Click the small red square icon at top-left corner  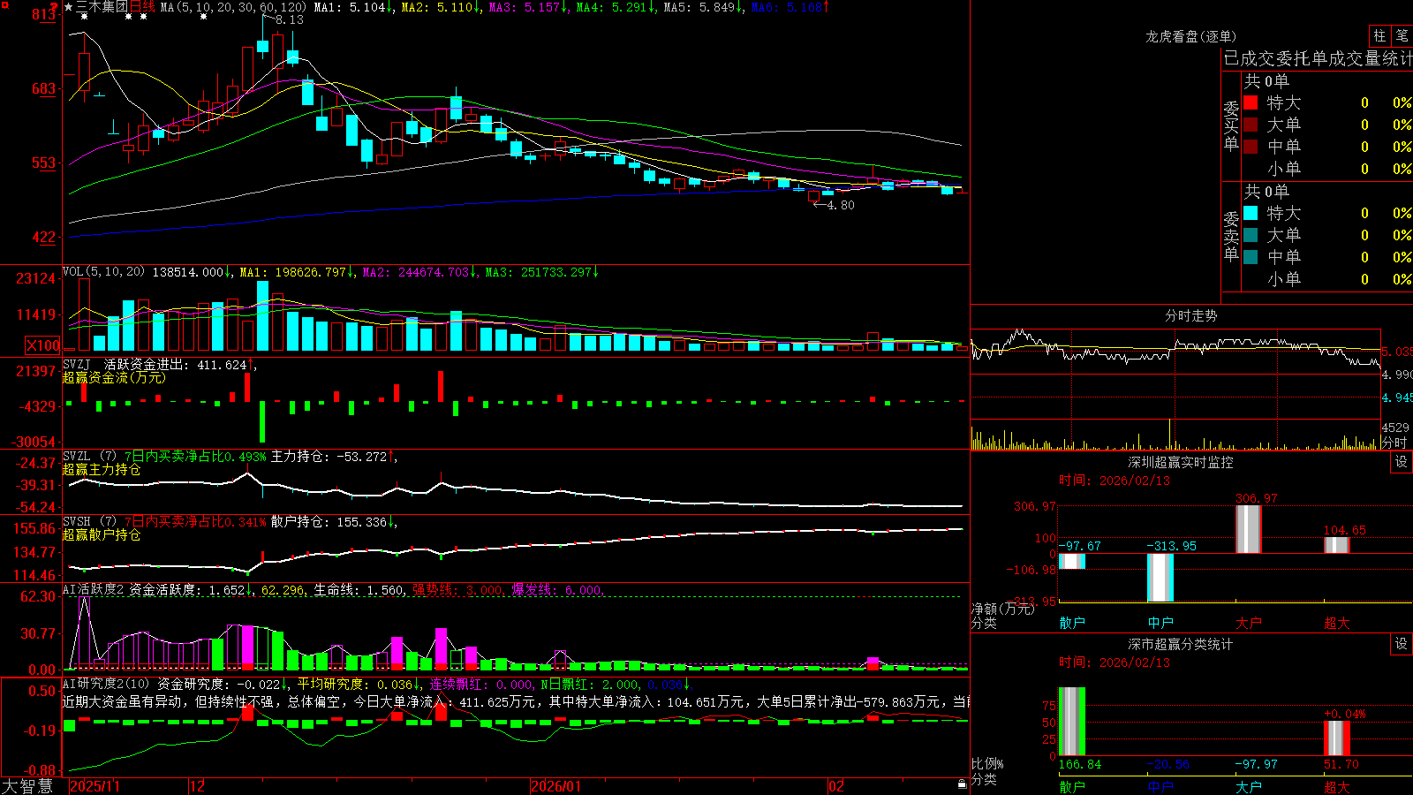pos(4,4)
